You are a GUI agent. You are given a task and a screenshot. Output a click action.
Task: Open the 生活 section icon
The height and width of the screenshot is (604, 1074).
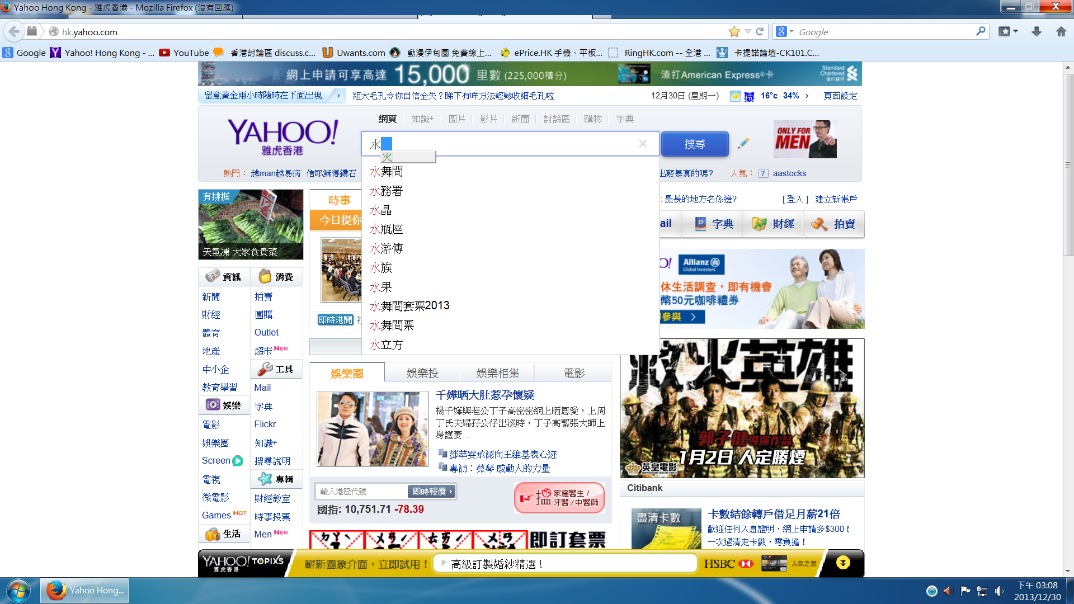pyautogui.click(x=213, y=534)
